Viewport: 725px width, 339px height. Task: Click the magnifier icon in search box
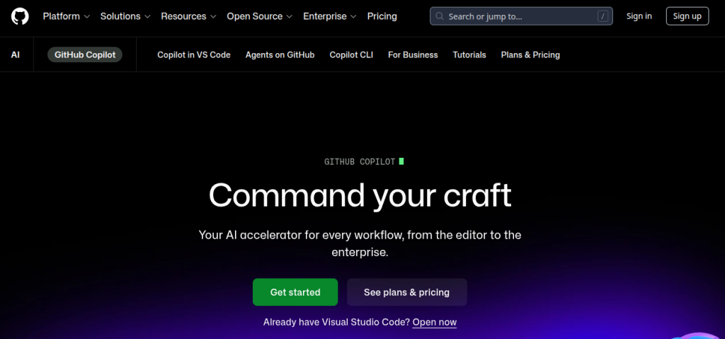pyautogui.click(x=440, y=16)
